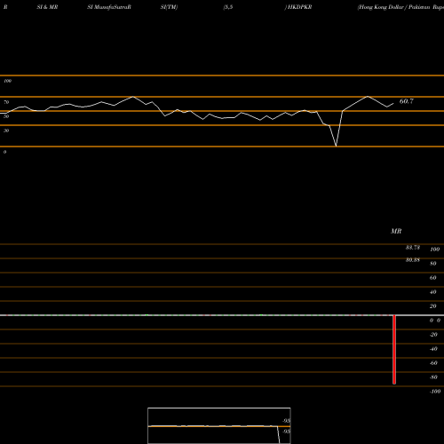The height and width of the screenshot is (444, 444).
Task: Click the '33.73' value under the MR heading
Action: pos(413,248)
